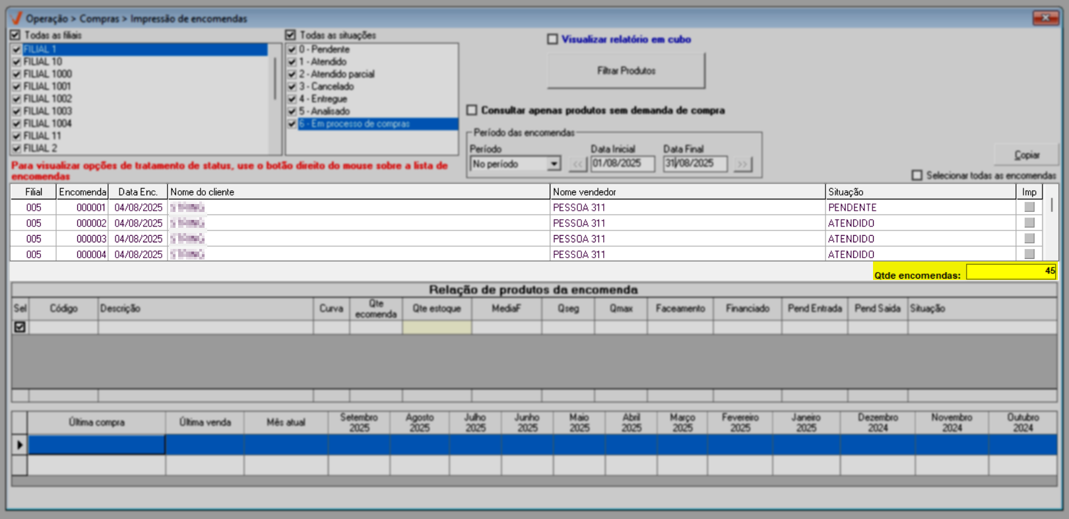The height and width of the screenshot is (519, 1069).
Task: Click the filiais list vertical scrollbar
Action: (x=275, y=79)
